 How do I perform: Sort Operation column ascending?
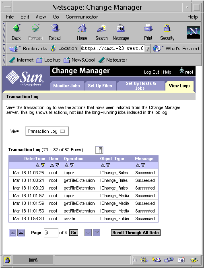[x=67, y=165]
